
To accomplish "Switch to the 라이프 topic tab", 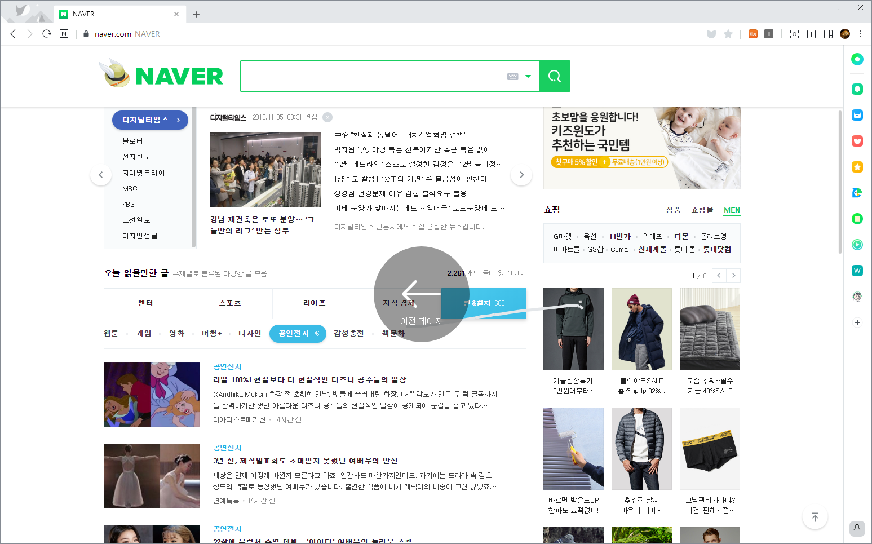I will [x=315, y=303].
